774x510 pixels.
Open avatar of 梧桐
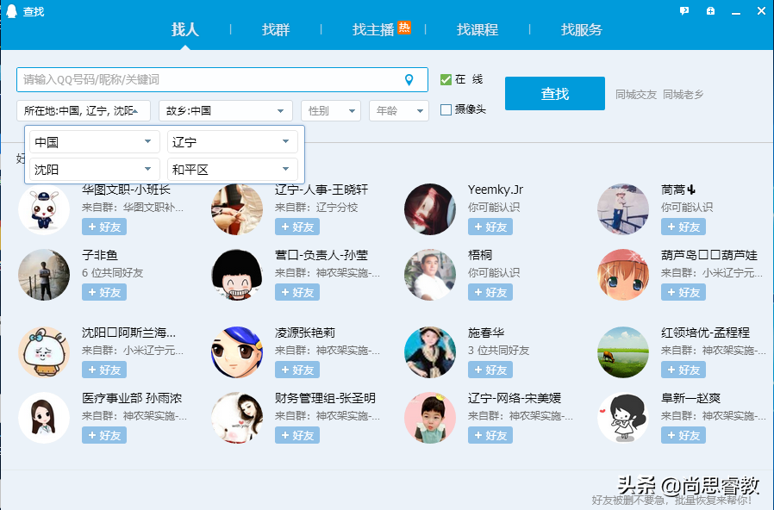(x=430, y=275)
